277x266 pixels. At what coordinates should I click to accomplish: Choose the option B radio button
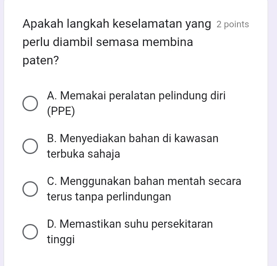tap(30, 146)
